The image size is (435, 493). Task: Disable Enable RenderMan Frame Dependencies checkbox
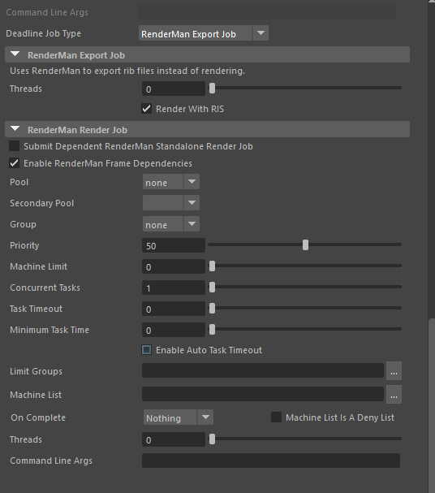(x=14, y=163)
